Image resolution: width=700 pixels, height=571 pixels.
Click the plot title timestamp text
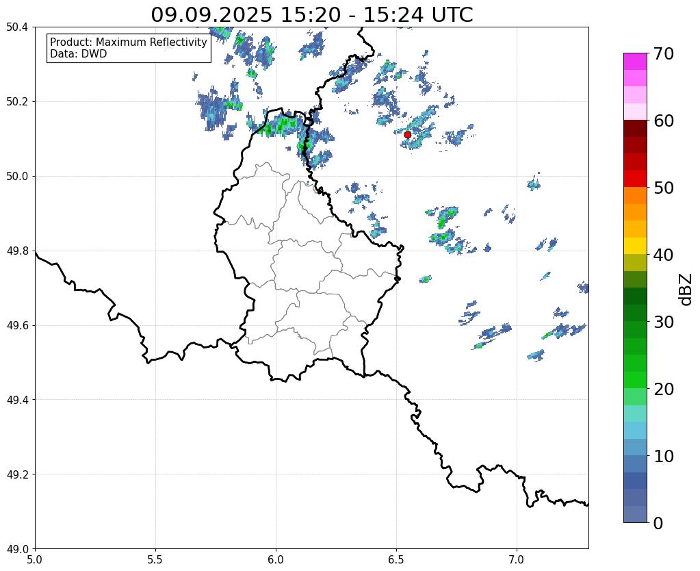click(311, 15)
